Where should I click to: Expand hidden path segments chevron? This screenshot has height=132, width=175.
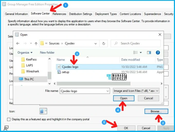[x=46, y=43]
